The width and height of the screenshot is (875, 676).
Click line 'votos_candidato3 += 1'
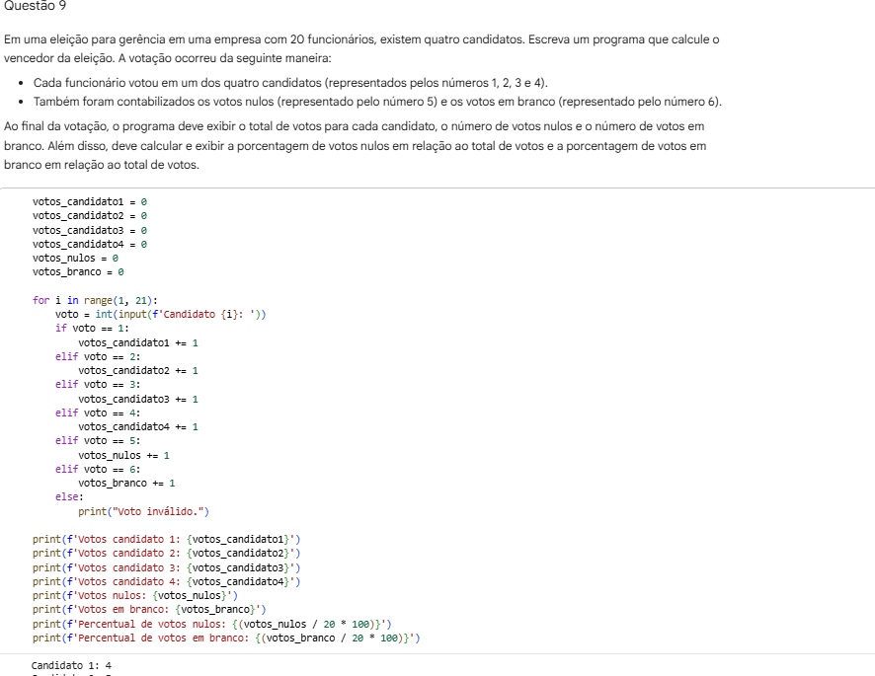pos(138,400)
